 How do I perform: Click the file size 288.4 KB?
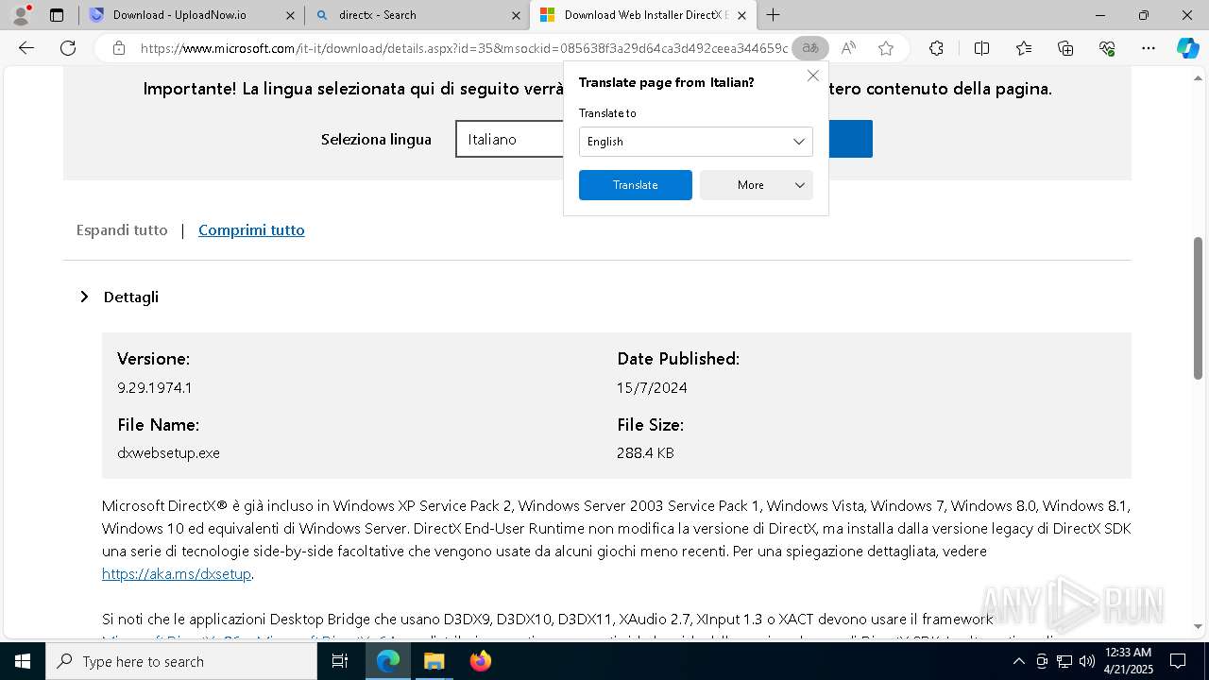pos(645,452)
